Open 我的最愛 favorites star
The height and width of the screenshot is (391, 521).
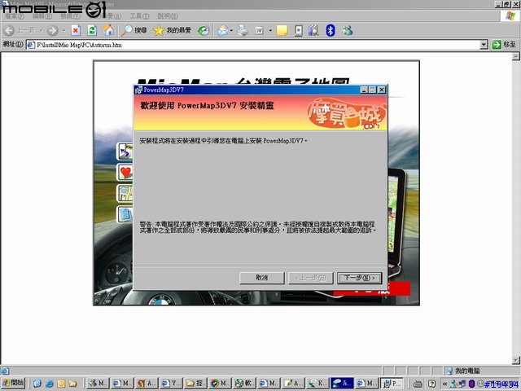pyautogui.click(x=172, y=31)
